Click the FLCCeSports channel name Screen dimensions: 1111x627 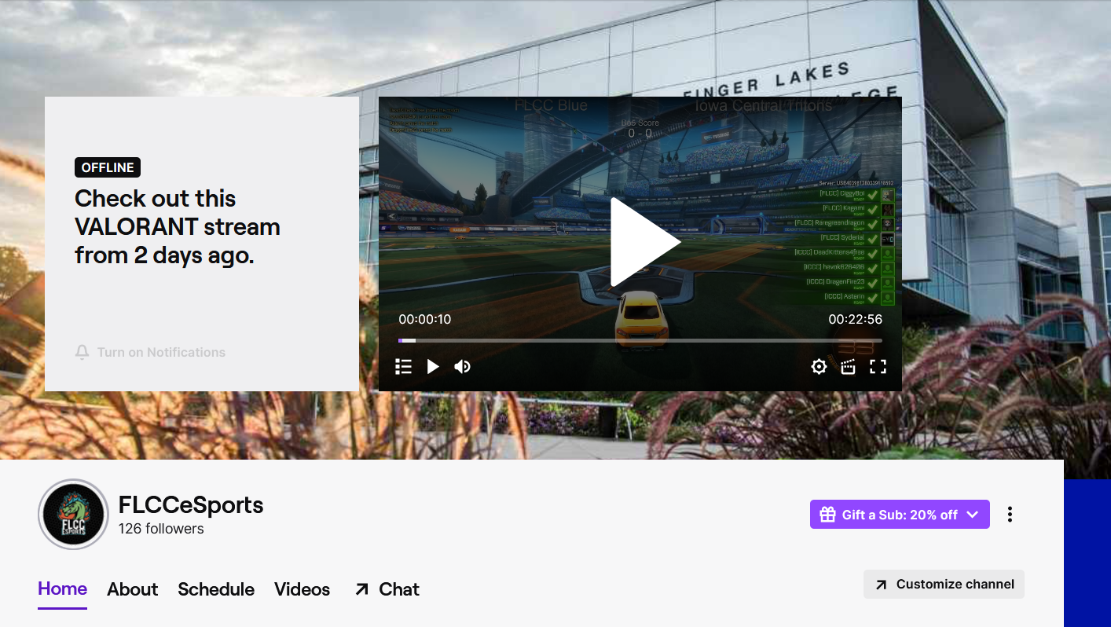click(x=191, y=504)
